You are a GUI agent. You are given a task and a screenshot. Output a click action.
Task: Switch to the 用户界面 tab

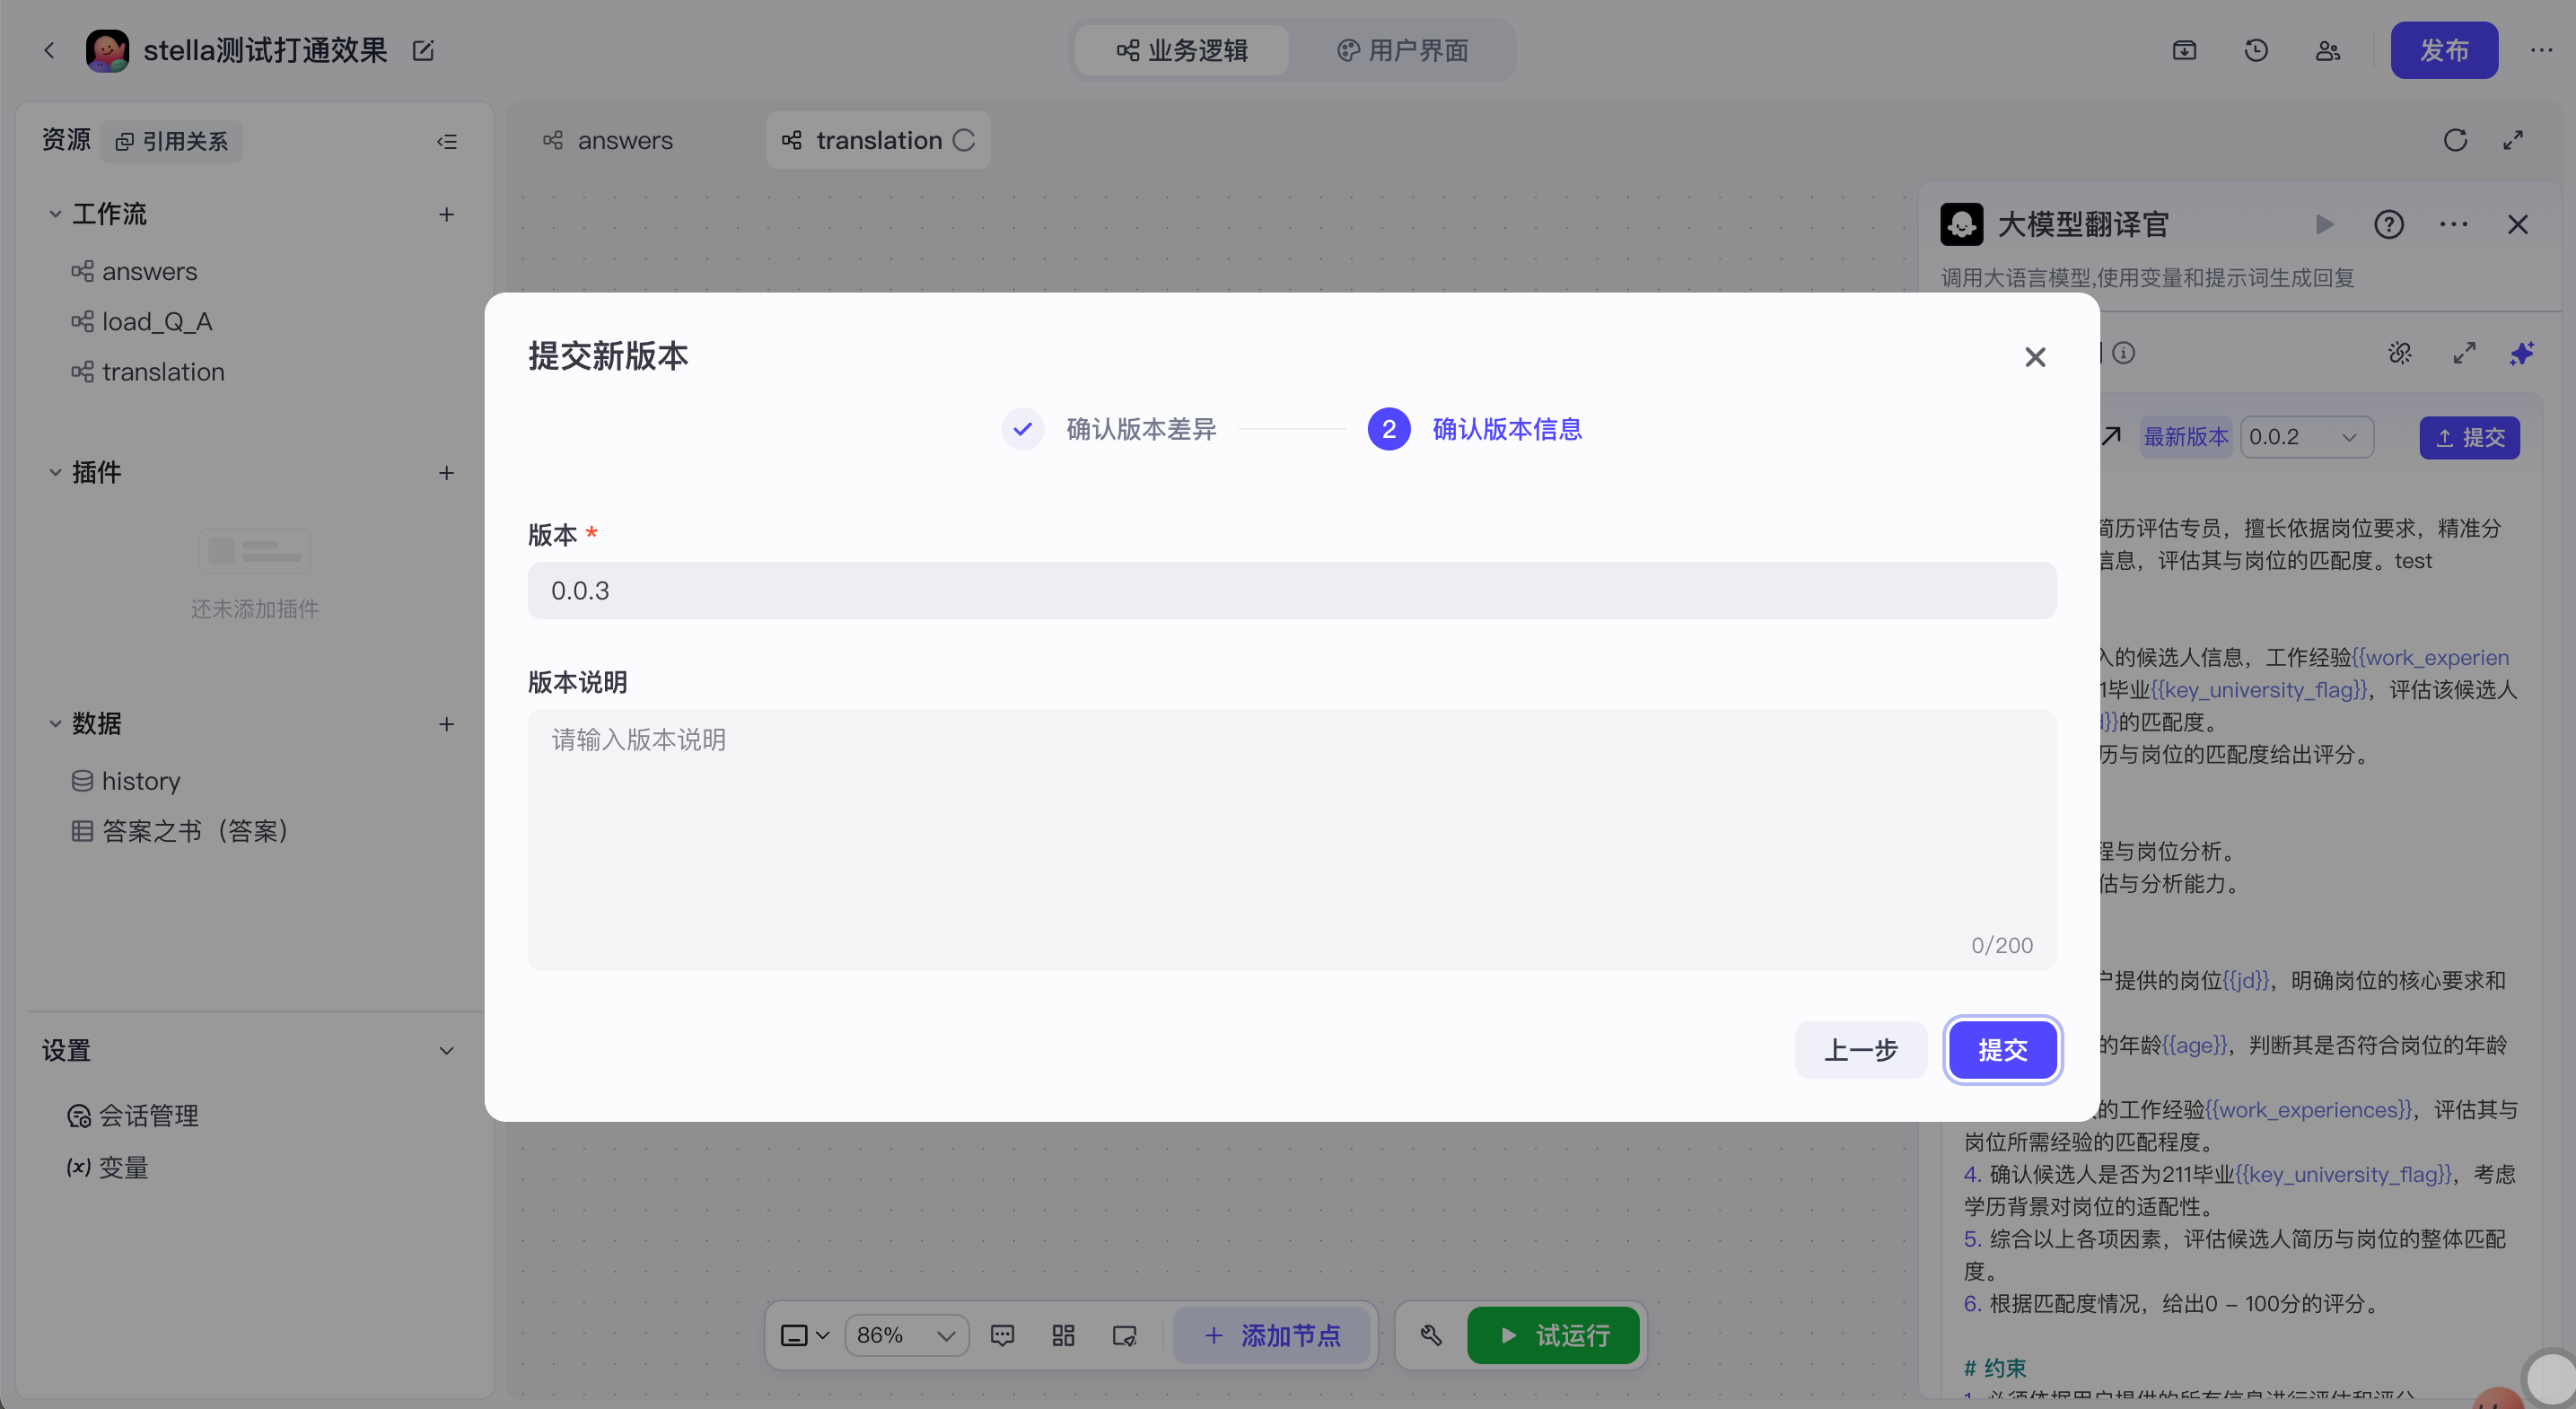pos(1402,50)
